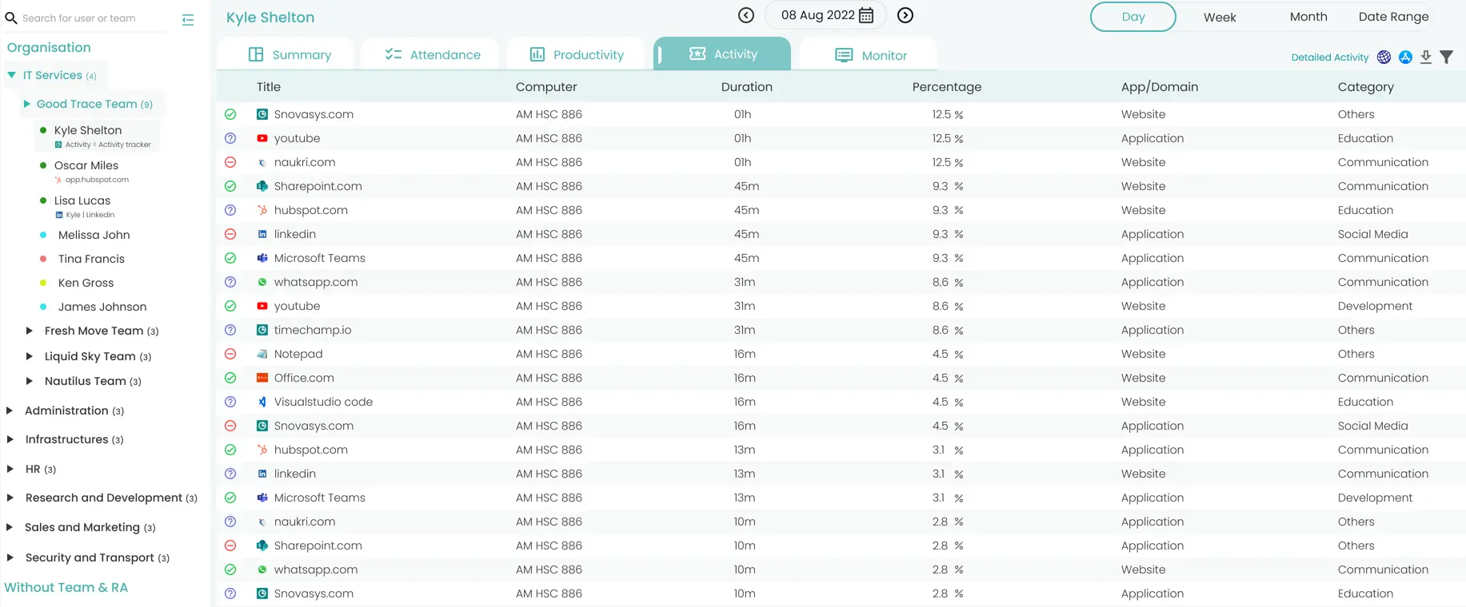Switch to Month view

pyautogui.click(x=1308, y=17)
